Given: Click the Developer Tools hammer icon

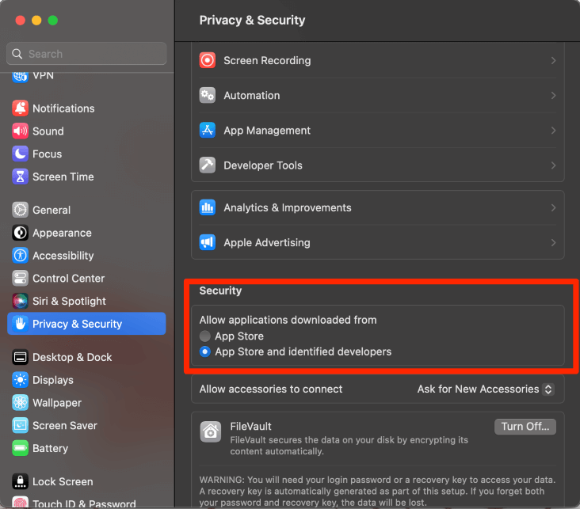Looking at the screenshot, I should point(208,165).
